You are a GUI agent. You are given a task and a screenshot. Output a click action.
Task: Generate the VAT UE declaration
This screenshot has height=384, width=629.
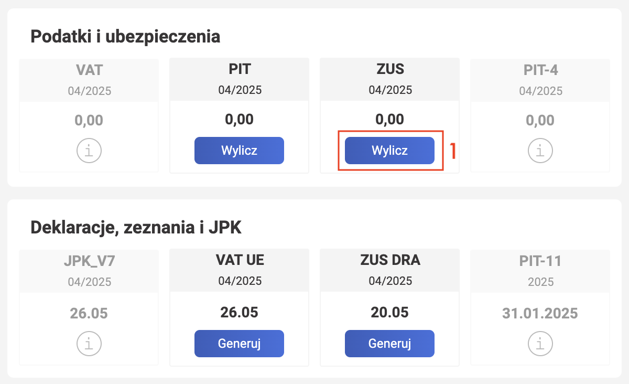[x=239, y=344]
